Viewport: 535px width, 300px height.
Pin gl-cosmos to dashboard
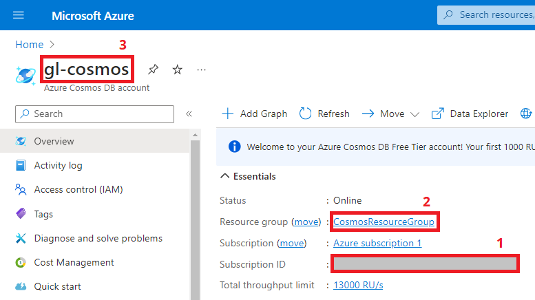click(x=154, y=69)
